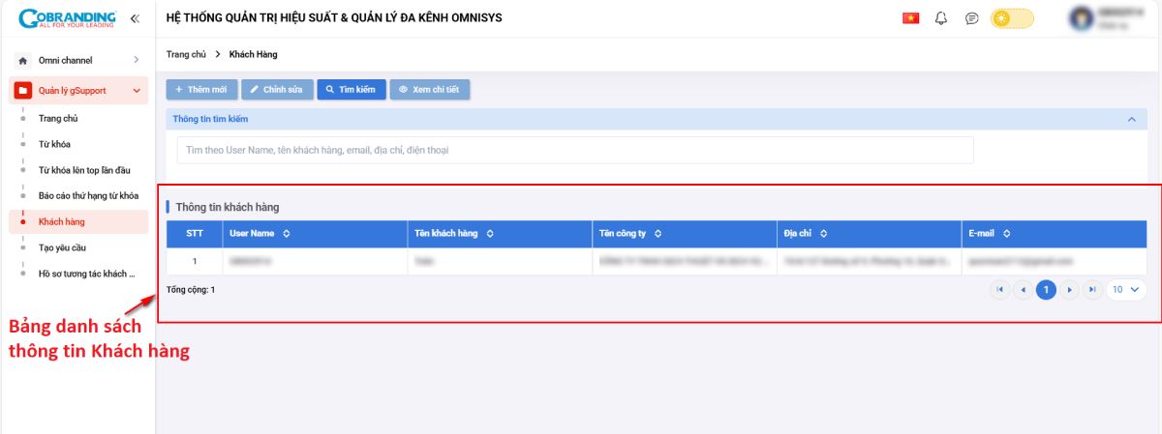The height and width of the screenshot is (434, 1162).
Task: Click the customer search input field
Action: 574,151
